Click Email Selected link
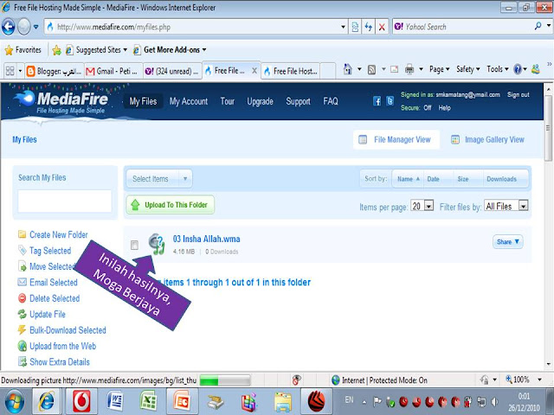The width and height of the screenshot is (554, 415). click(x=54, y=283)
